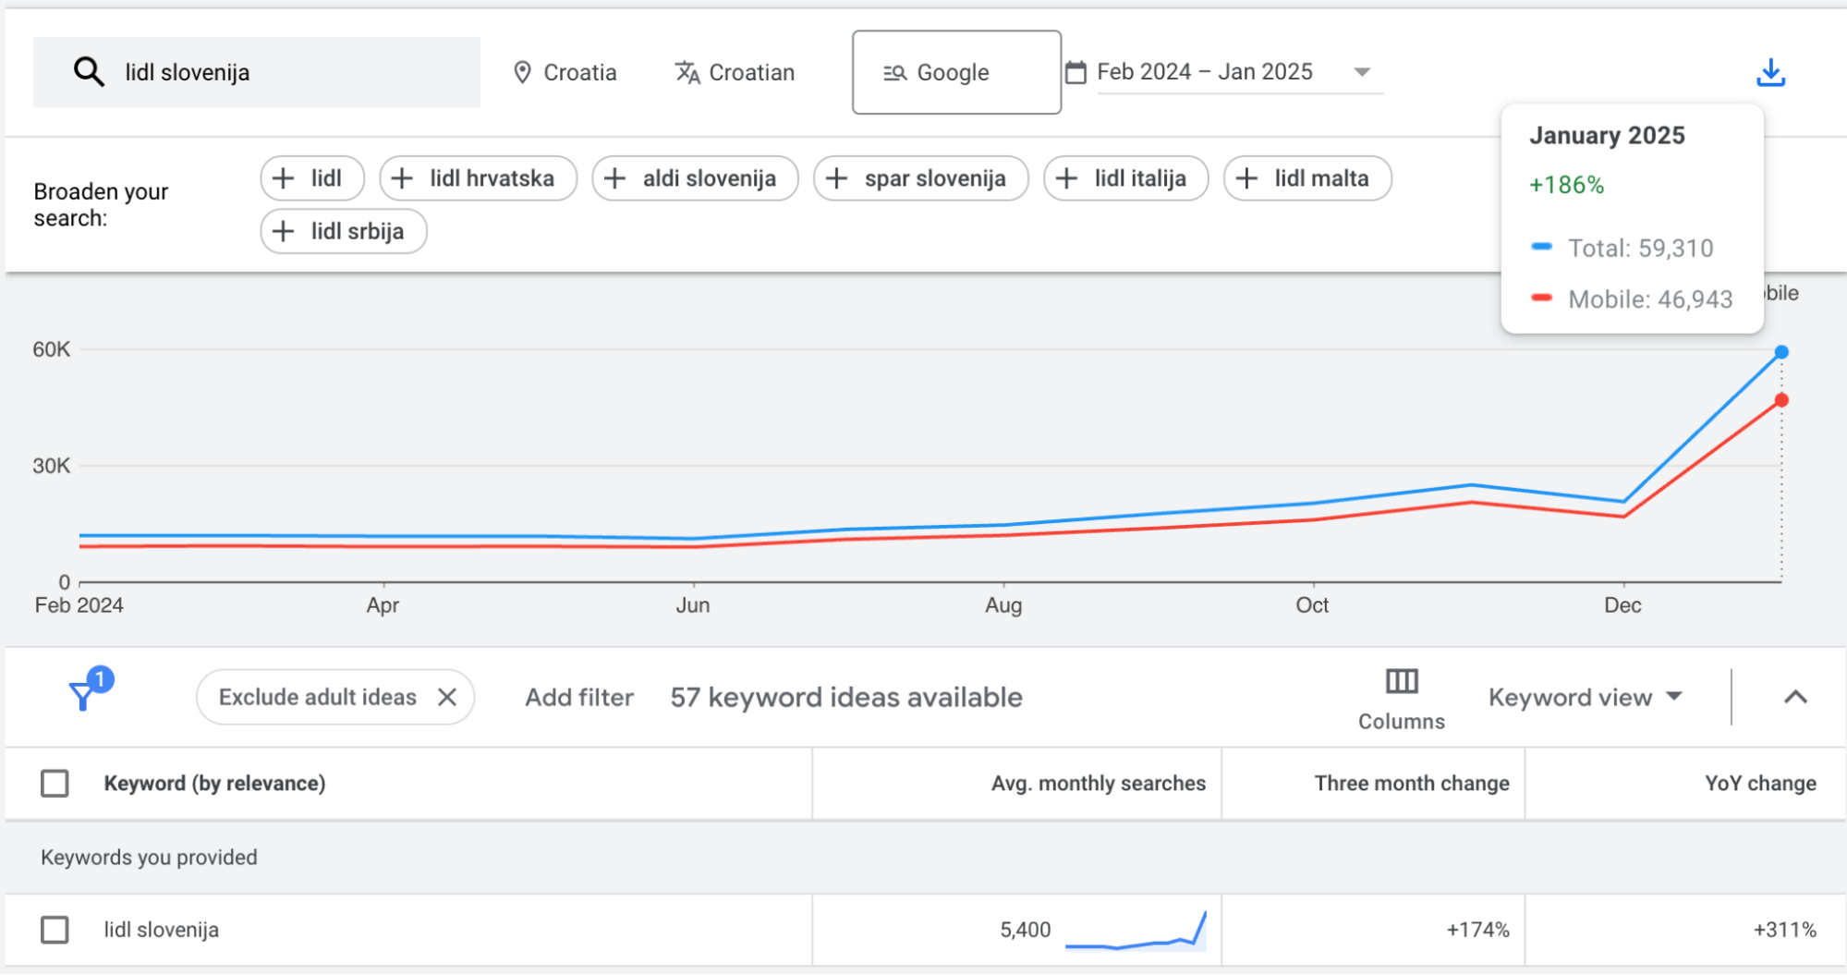Remove the 'Exclude adult ideas' filter

447,697
